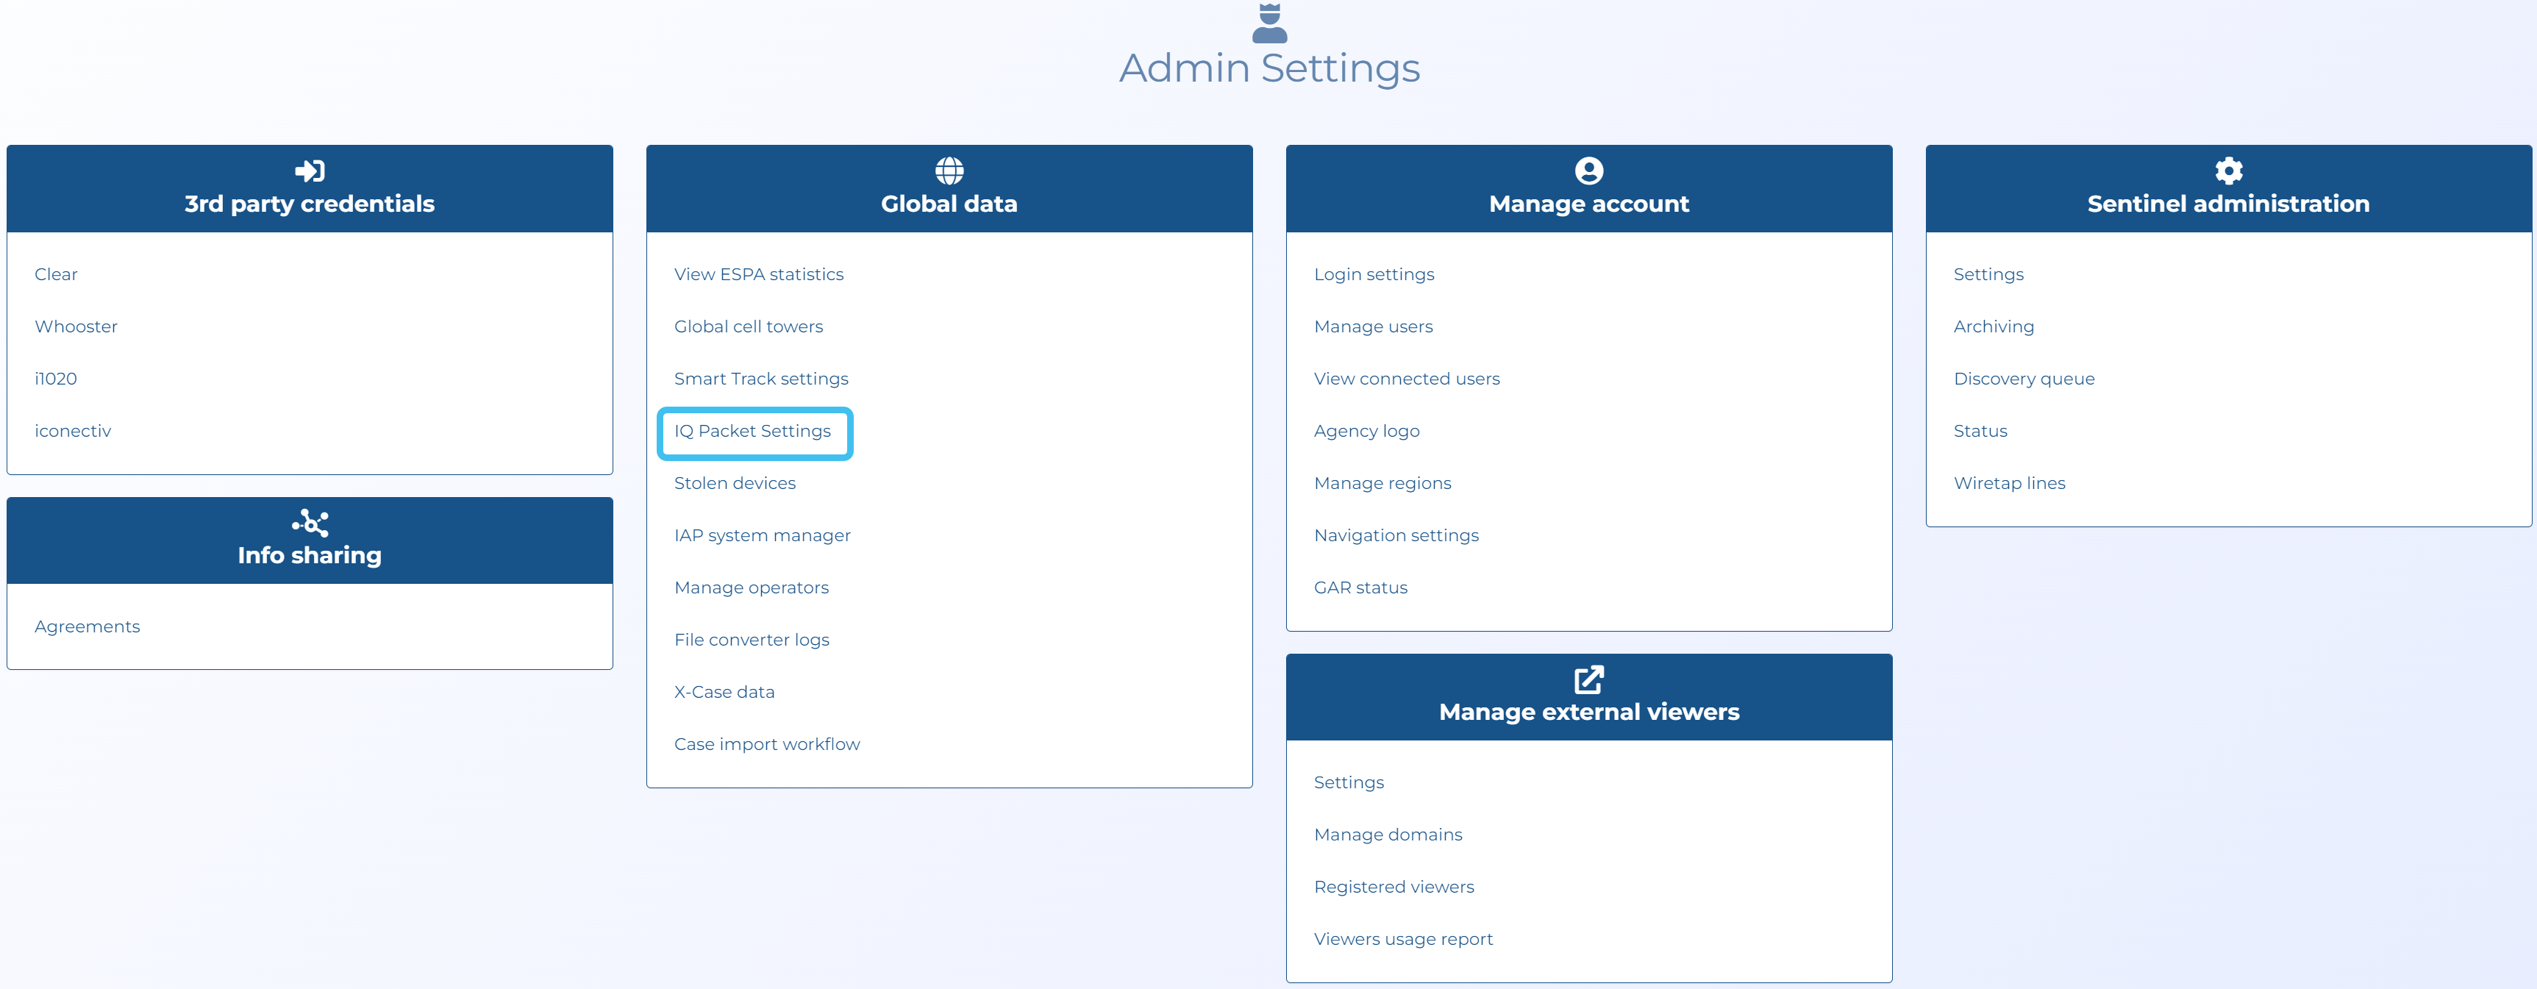Open Stolen devices
Screen dimensions: 2537x989
click(735, 482)
